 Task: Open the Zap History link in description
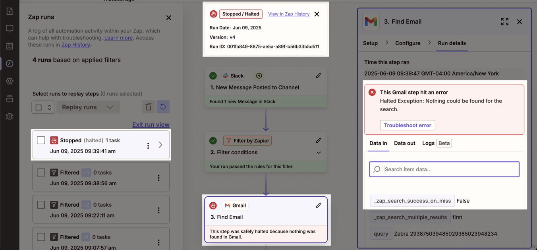pos(75,45)
